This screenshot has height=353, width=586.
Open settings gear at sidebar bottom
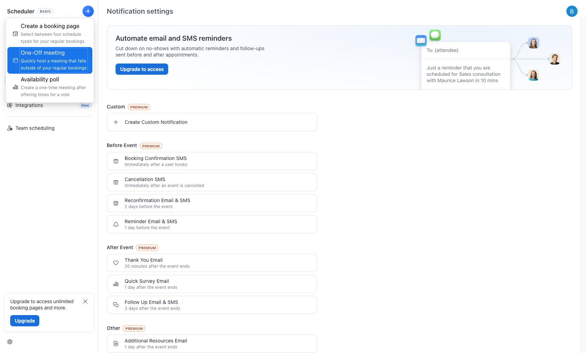10,342
